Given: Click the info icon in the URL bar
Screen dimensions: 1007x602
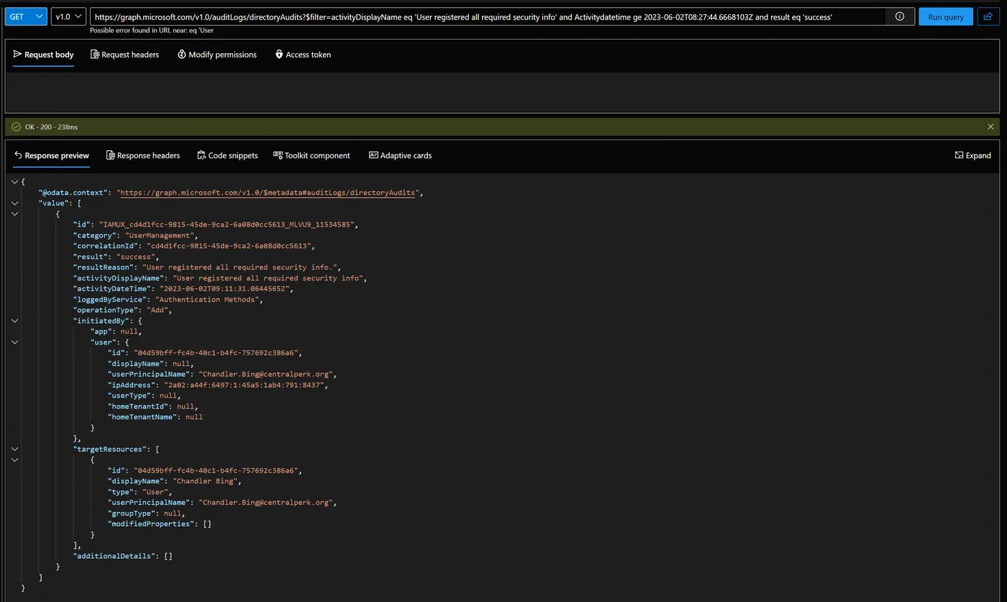Looking at the screenshot, I should [899, 17].
